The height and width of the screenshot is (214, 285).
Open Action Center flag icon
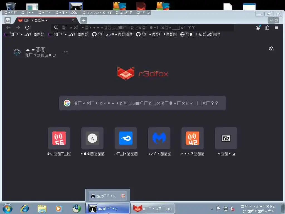(x=218, y=208)
